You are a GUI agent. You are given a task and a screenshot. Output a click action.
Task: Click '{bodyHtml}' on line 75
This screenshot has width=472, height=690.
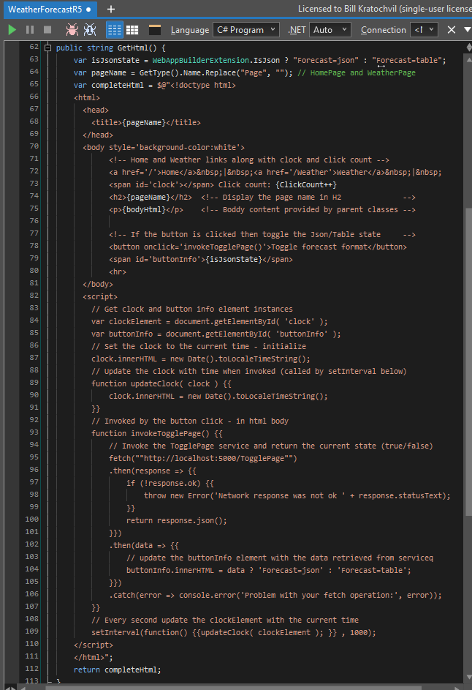pos(144,209)
